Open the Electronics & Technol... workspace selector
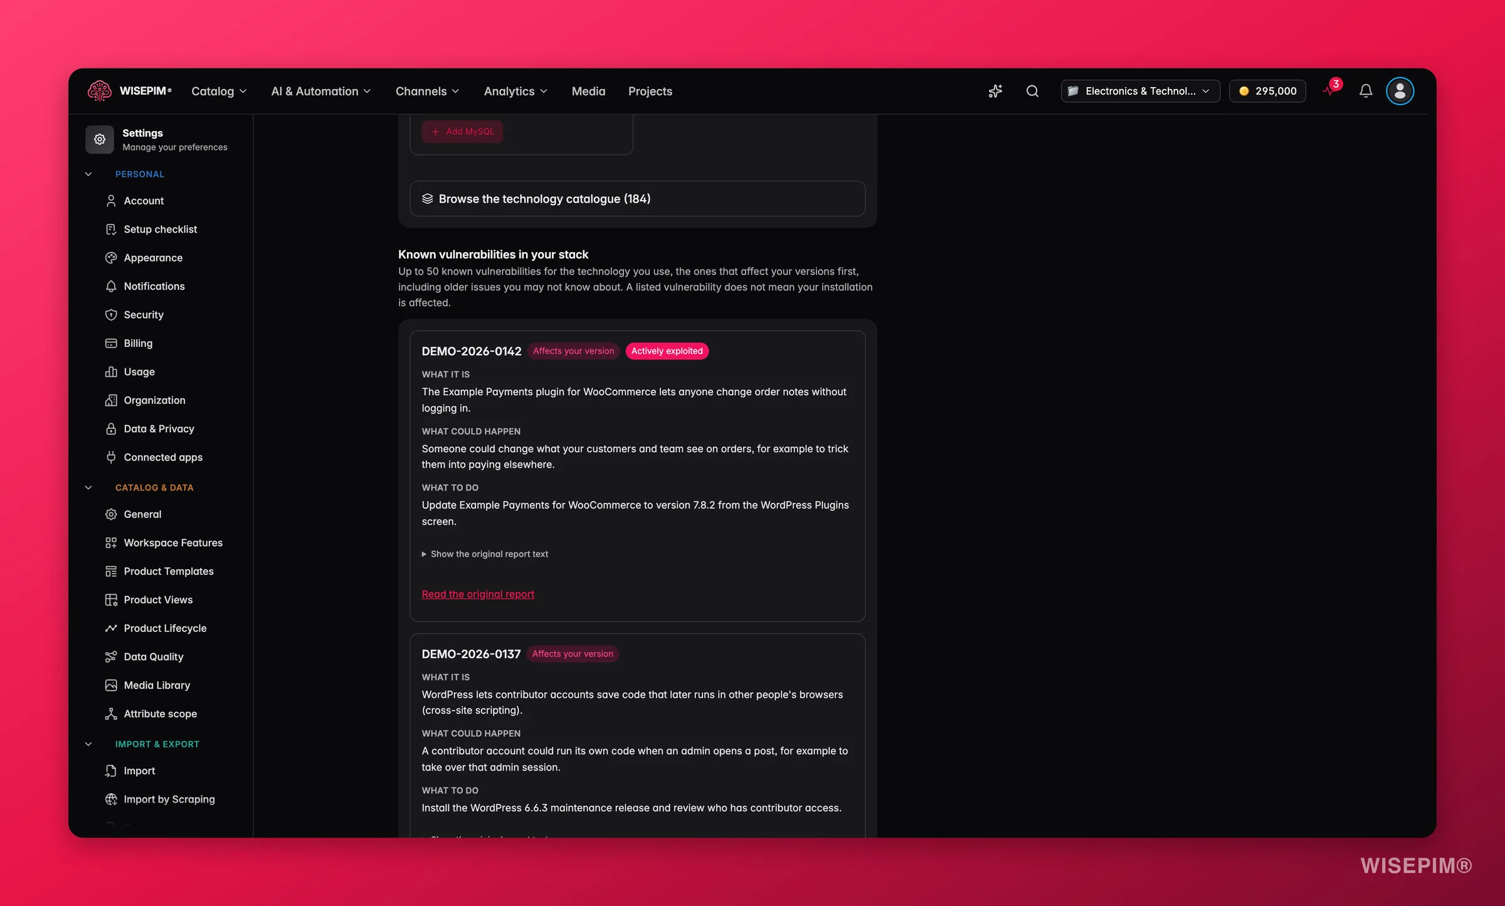This screenshot has width=1505, height=906. (1140, 91)
